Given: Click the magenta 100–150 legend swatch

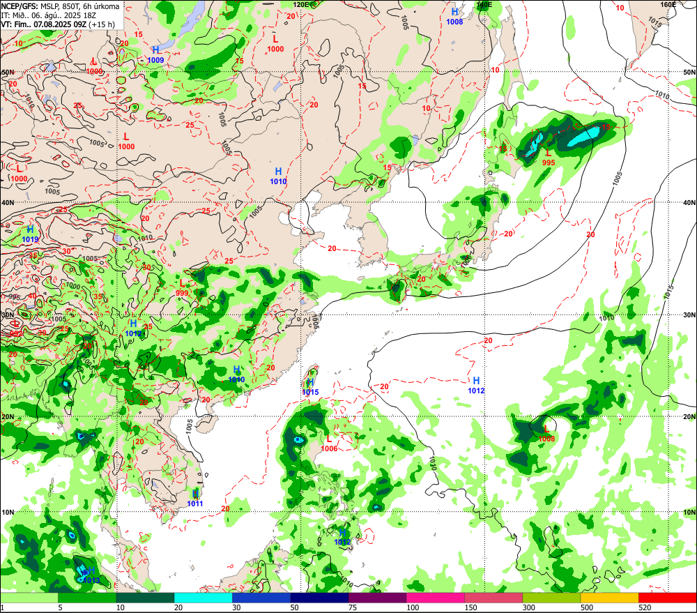Looking at the screenshot, I should (435, 598).
